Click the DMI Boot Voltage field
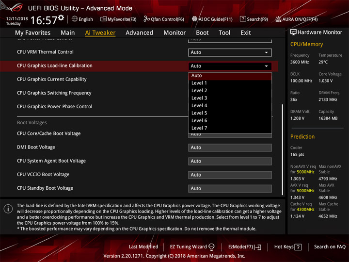 coord(230,147)
